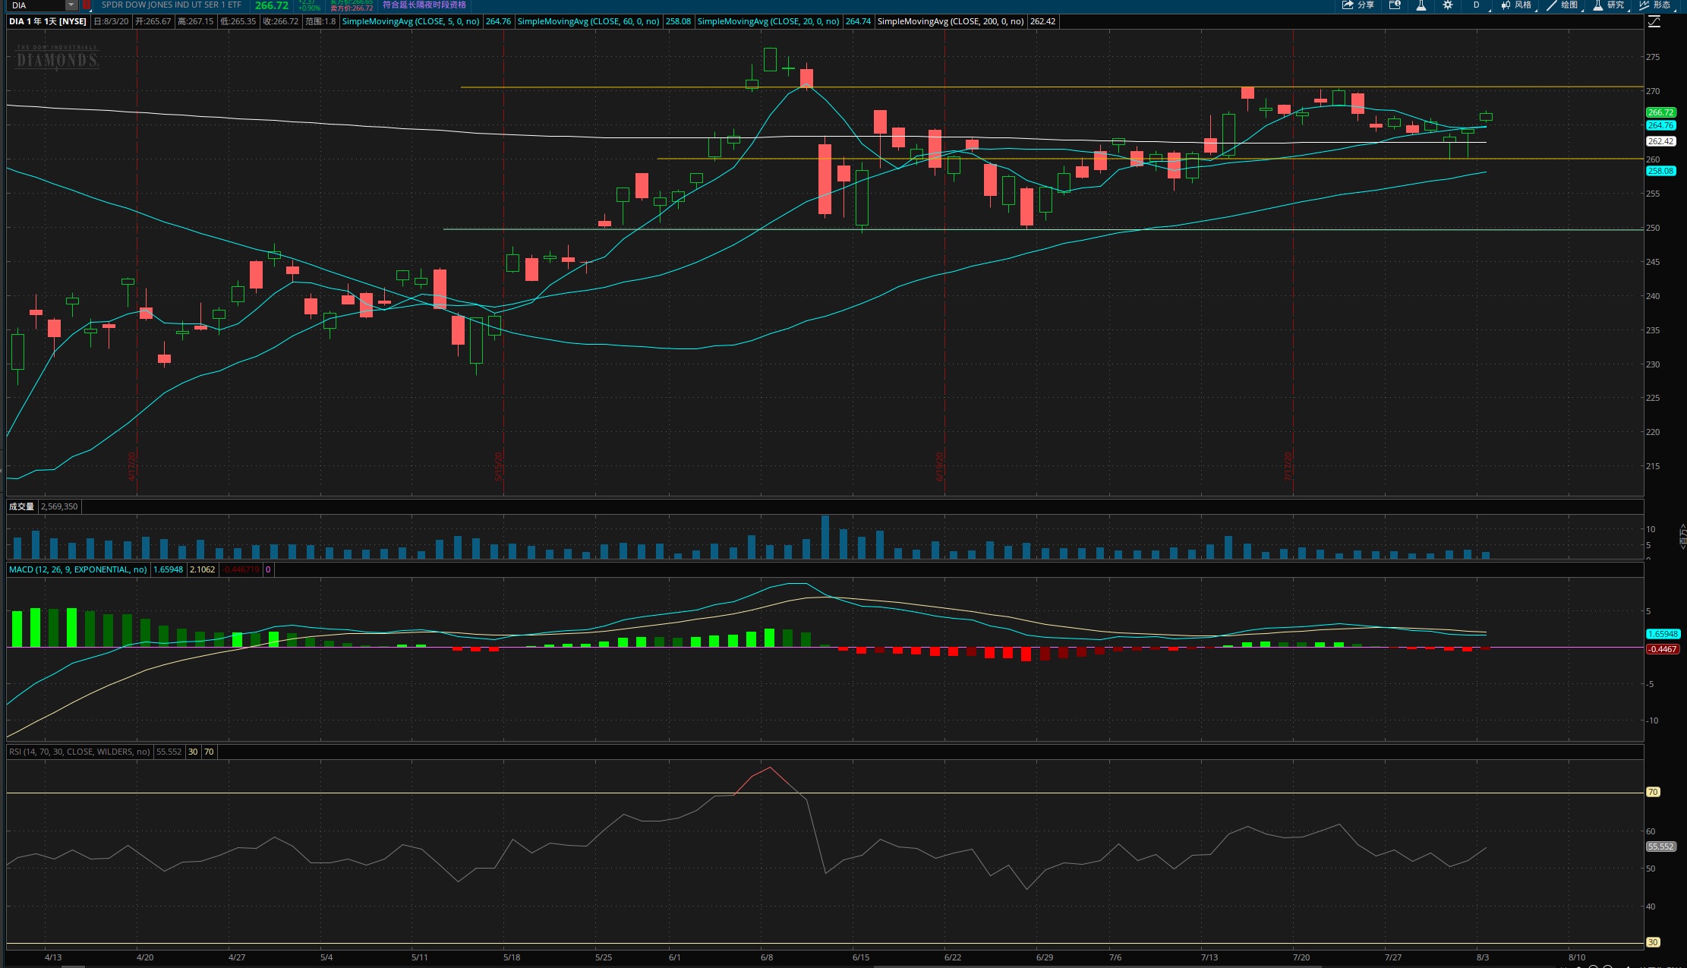
Task: Click the 215 price level on axis
Action: click(1653, 466)
